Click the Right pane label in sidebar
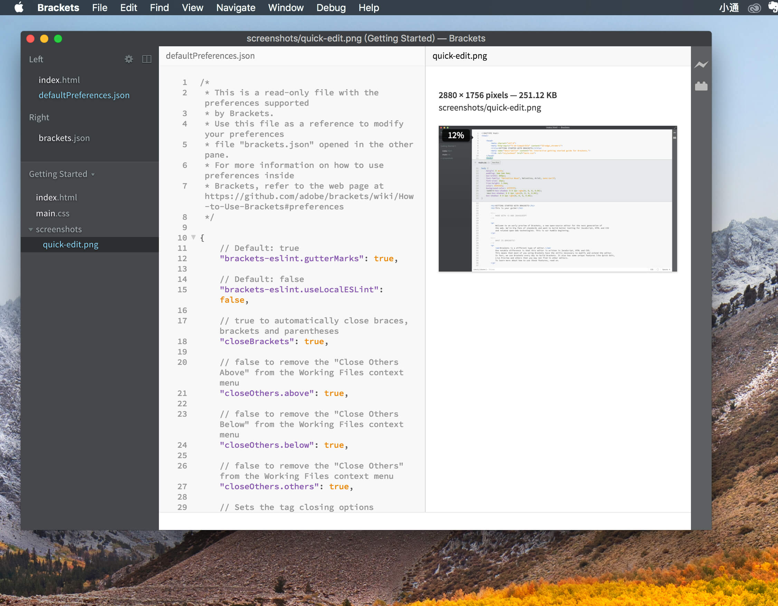This screenshot has width=778, height=606. point(39,117)
